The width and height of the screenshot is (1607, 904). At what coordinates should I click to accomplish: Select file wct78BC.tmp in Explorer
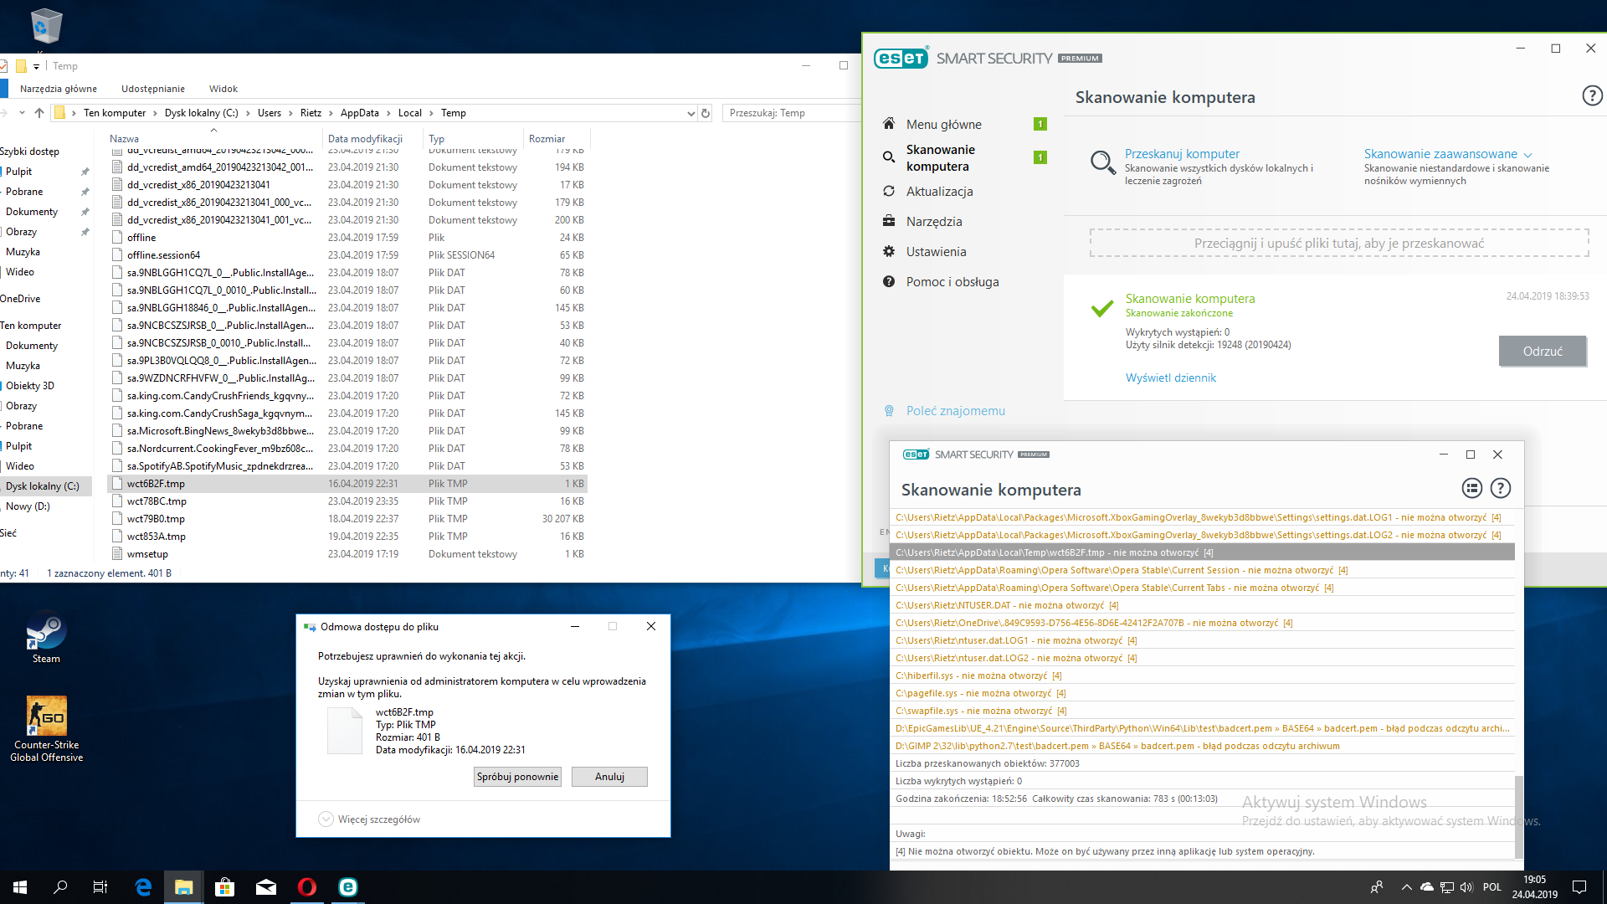[349, 501]
